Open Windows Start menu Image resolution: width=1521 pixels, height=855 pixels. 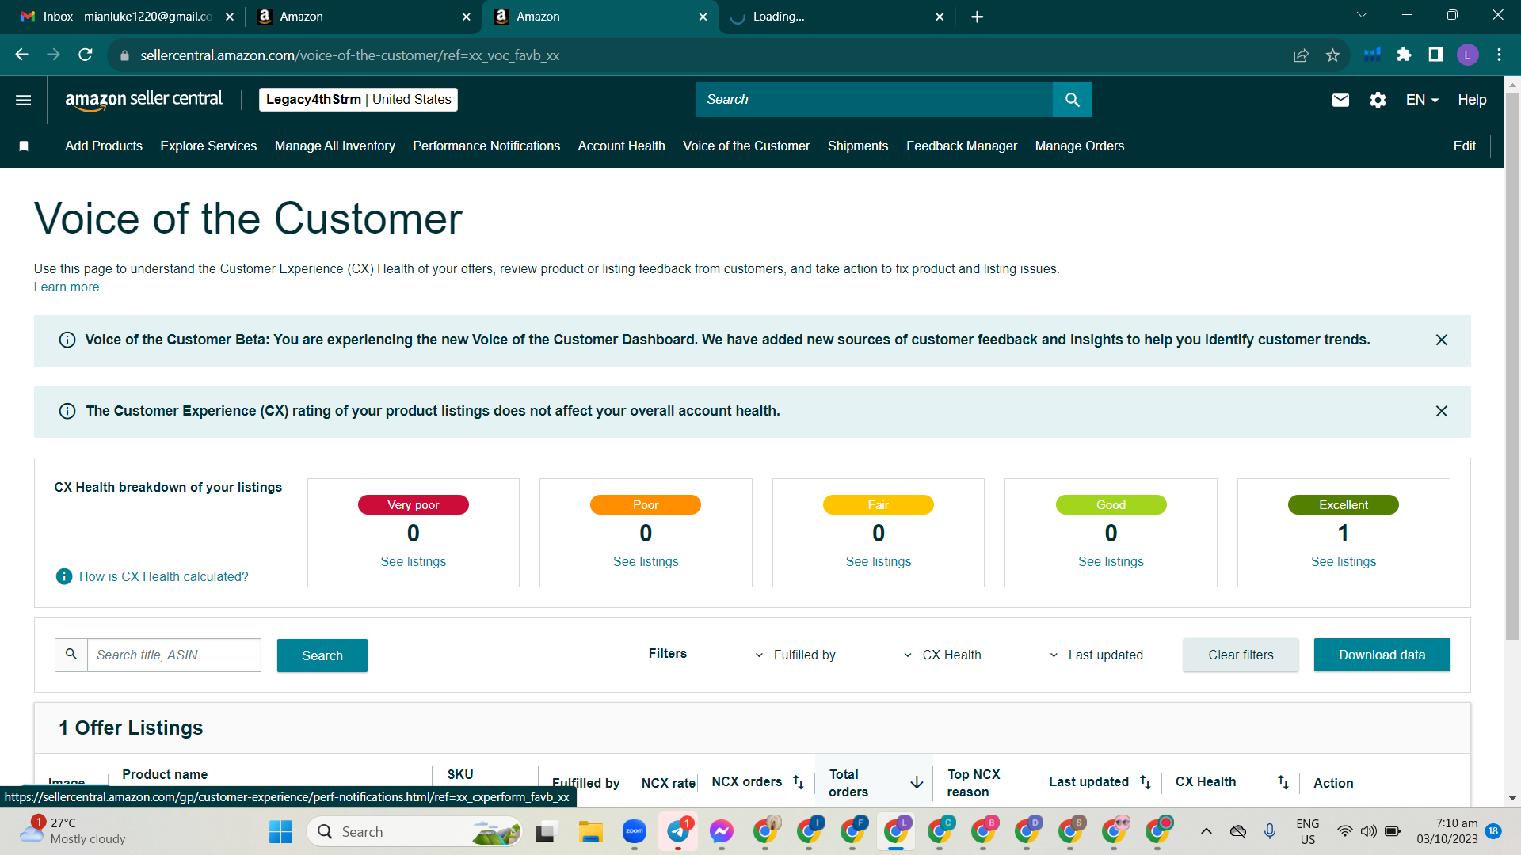pos(280,832)
